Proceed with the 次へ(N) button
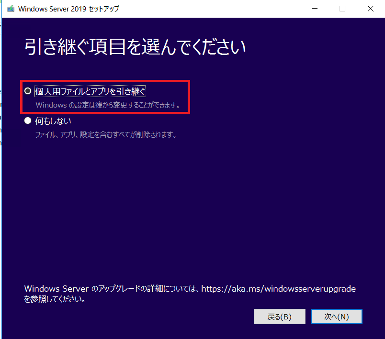 [x=336, y=317]
